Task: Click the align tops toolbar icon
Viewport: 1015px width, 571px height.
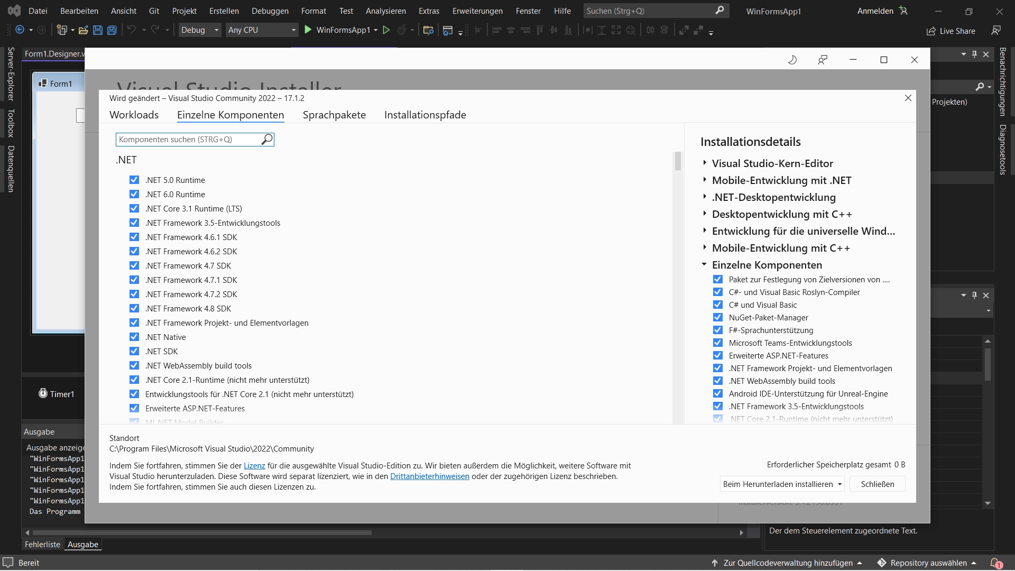Action: pyautogui.click(x=540, y=30)
